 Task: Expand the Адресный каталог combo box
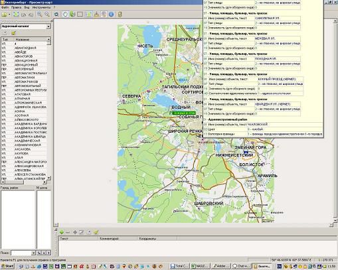coord(48,27)
